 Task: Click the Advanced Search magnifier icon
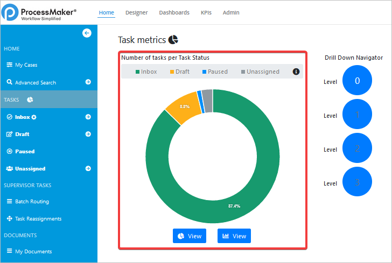10,82
